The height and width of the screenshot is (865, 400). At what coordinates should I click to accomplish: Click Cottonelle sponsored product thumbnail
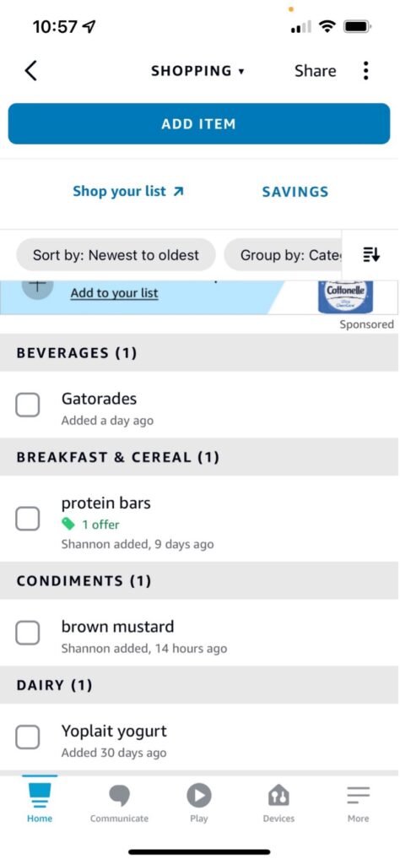pos(346,296)
